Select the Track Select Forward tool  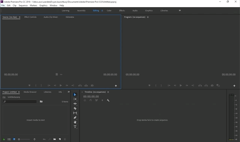[x=75, y=99]
